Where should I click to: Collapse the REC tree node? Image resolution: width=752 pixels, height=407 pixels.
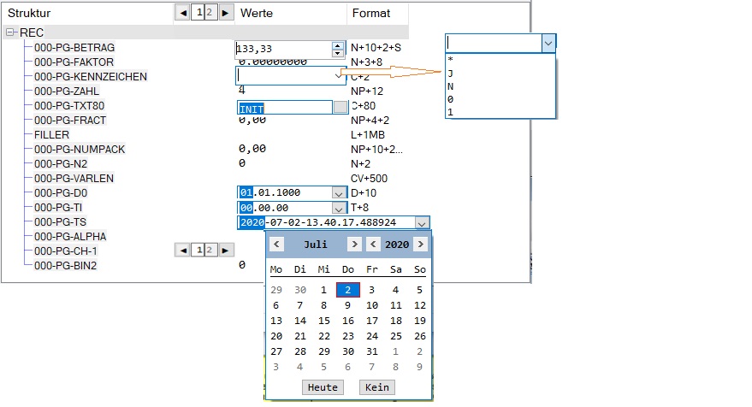[10, 32]
